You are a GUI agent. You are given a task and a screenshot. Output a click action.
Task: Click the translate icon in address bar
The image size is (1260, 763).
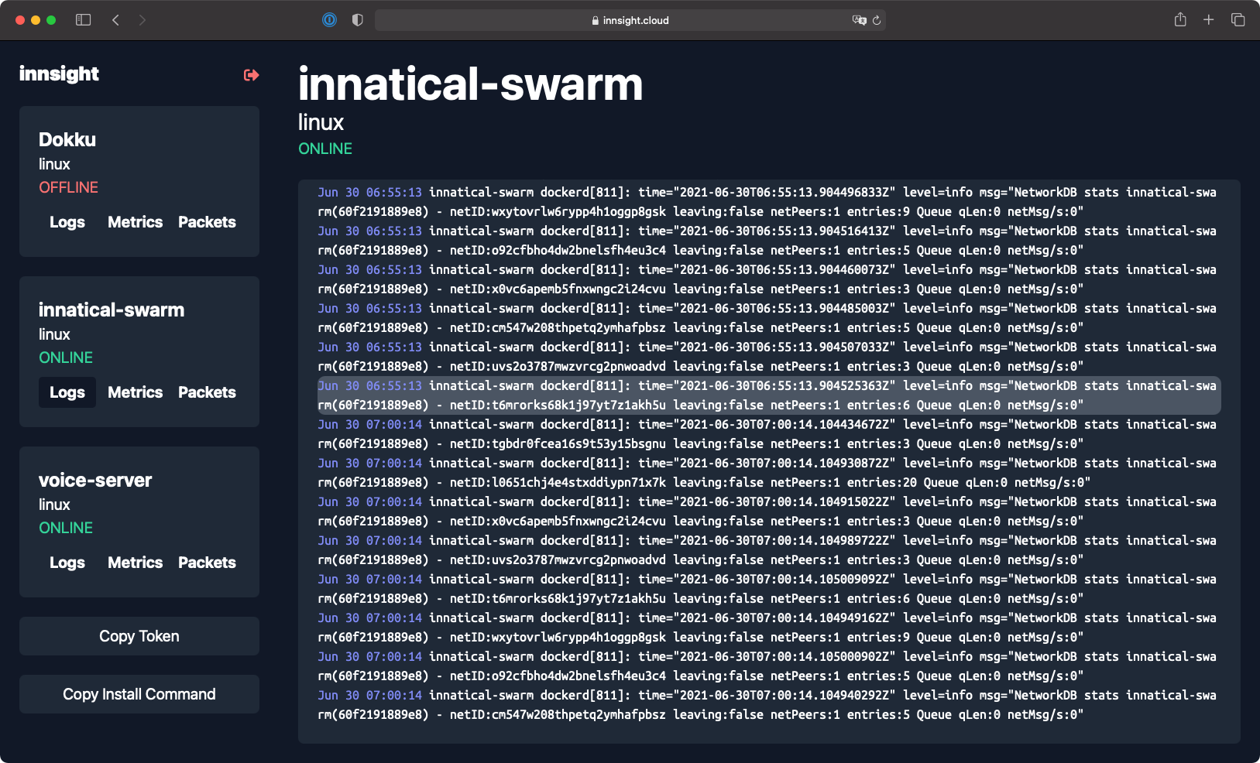click(859, 20)
